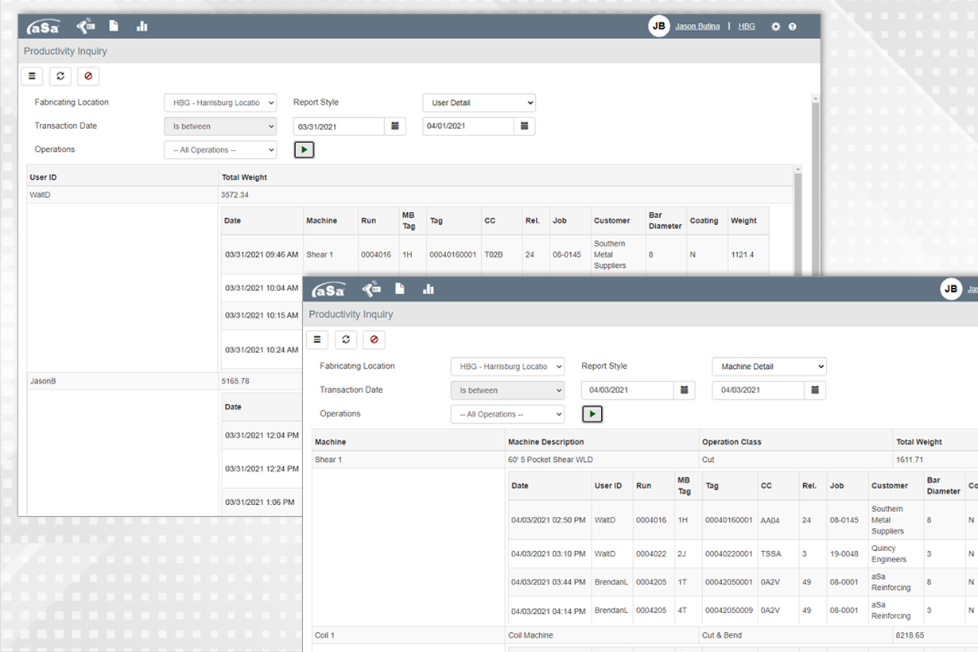
Task: Open the document icon in the back window header
Action: click(114, 26)
